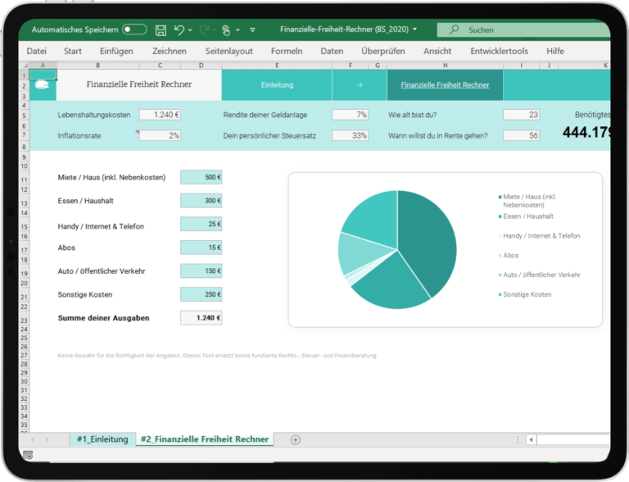Select the Inflationsrate 2% cell
This screenshot has height=482, width=629.
(x=160, y=135)
